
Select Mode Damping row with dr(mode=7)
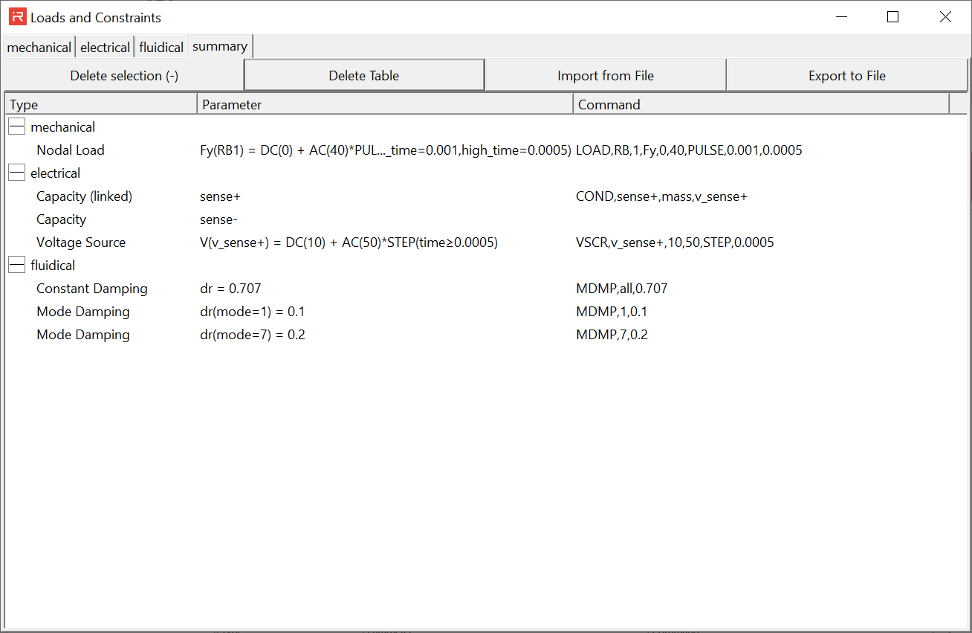point(83,335)
